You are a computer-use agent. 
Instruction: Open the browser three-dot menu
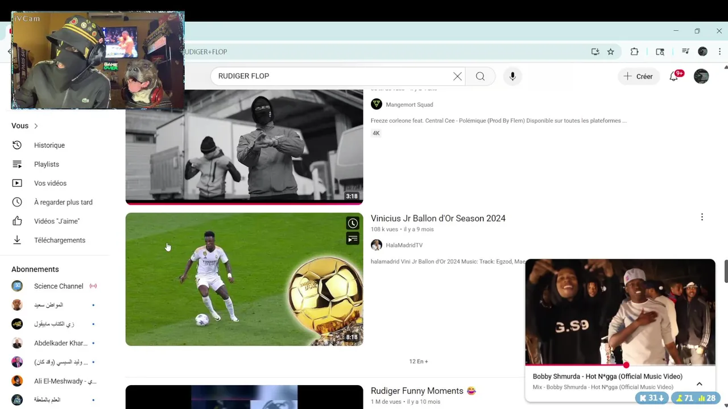[719, 52]
